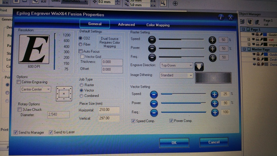Select the Vector job type radio button
Screen dimensions: 277x156
pos(81,90)
